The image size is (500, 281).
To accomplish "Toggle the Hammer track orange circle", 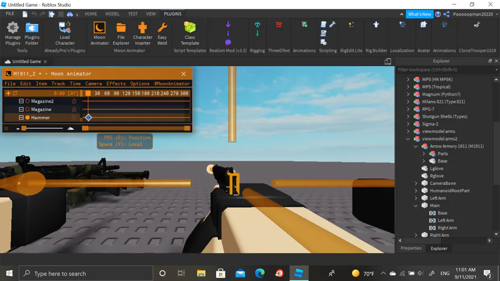I will (x=28, y=118).
